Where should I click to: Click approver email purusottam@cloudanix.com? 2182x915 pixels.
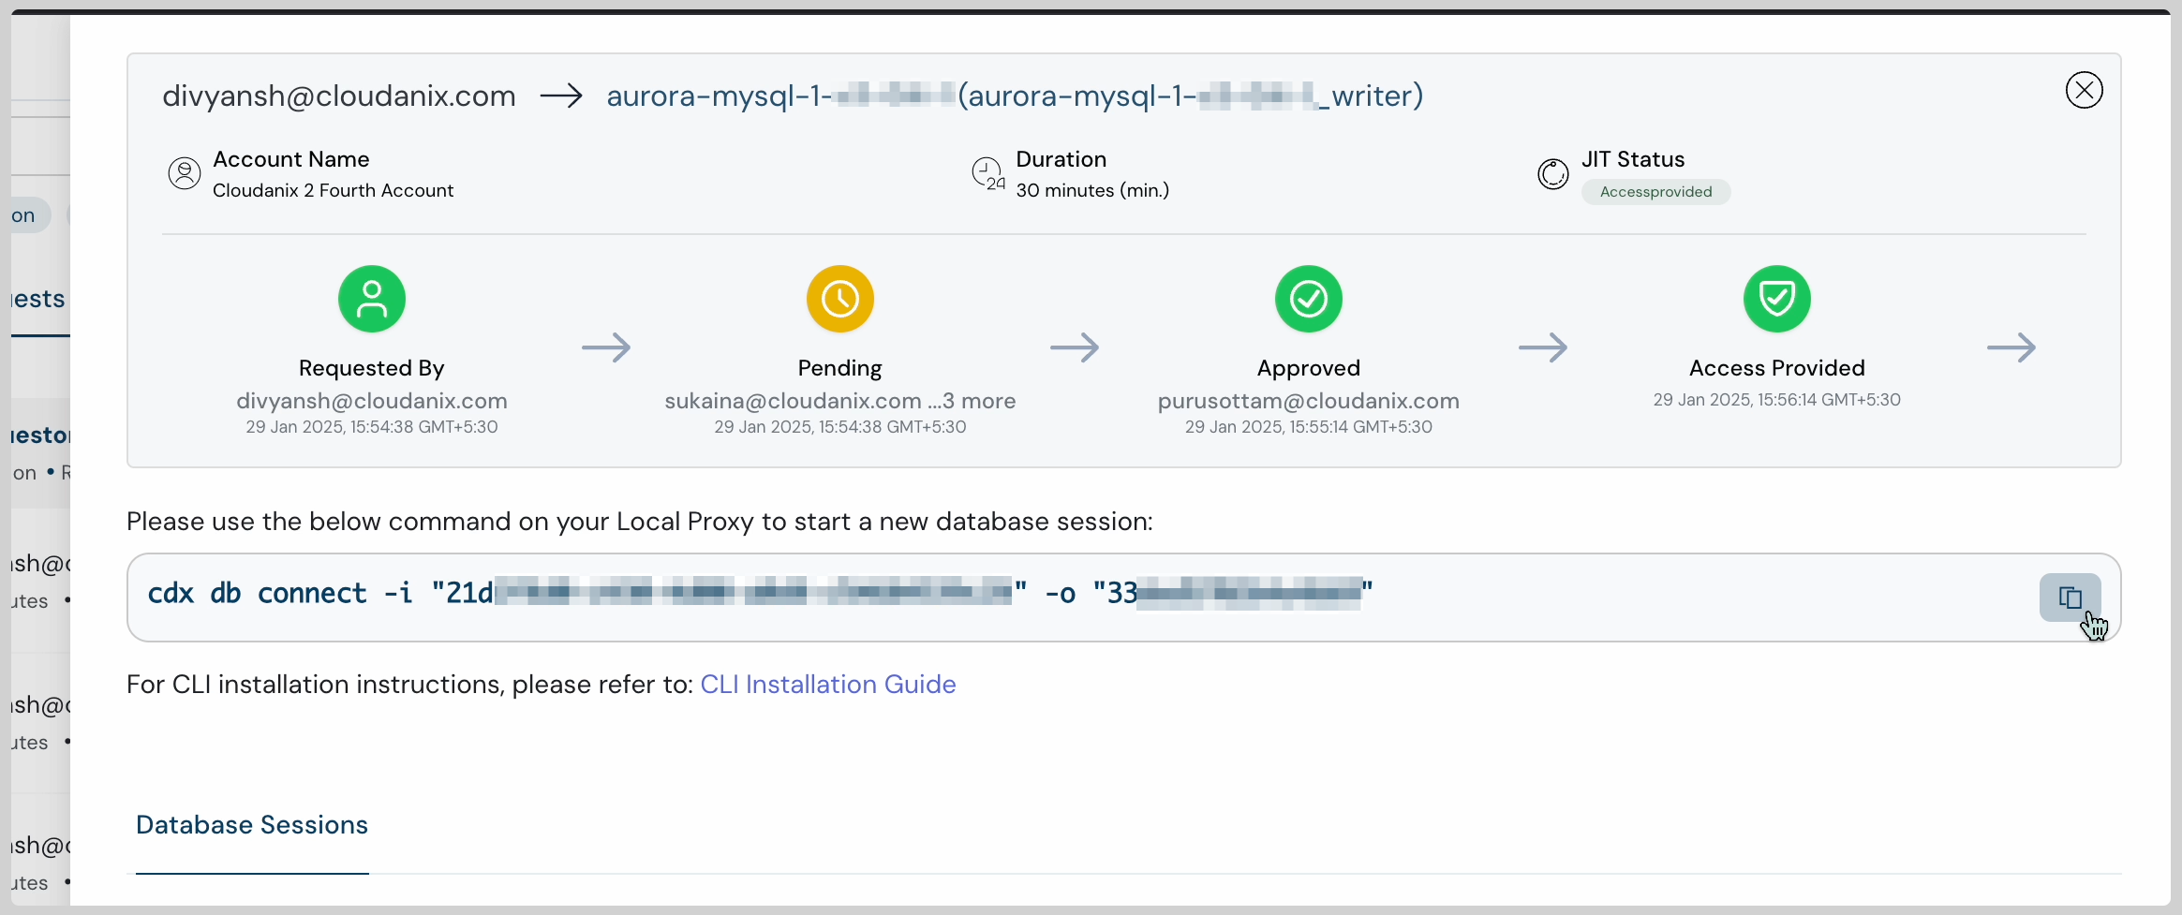1308,401
